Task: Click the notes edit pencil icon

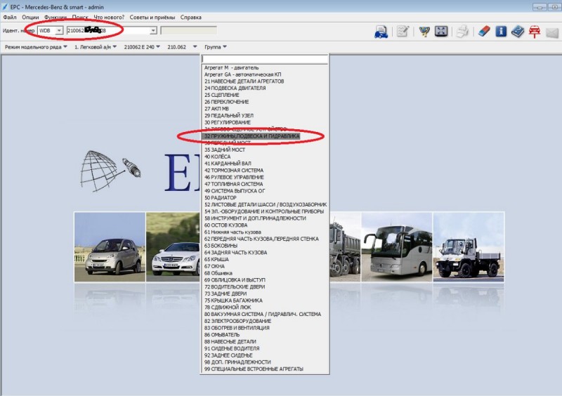Action: [403, 32]
